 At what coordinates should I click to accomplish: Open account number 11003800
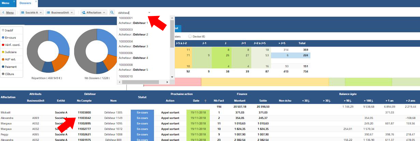pyautogui.click(x=84, y=112)
